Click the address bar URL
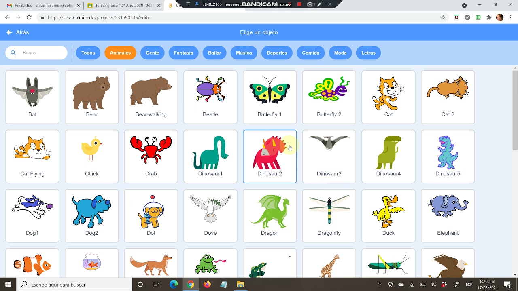The image size is (518, 291). (100, 17)
